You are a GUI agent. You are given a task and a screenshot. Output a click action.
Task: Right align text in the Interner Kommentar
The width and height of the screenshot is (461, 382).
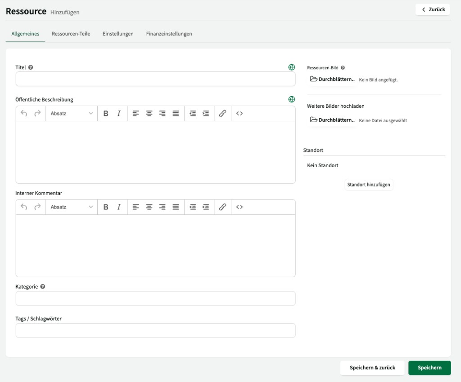click(163, 207)
